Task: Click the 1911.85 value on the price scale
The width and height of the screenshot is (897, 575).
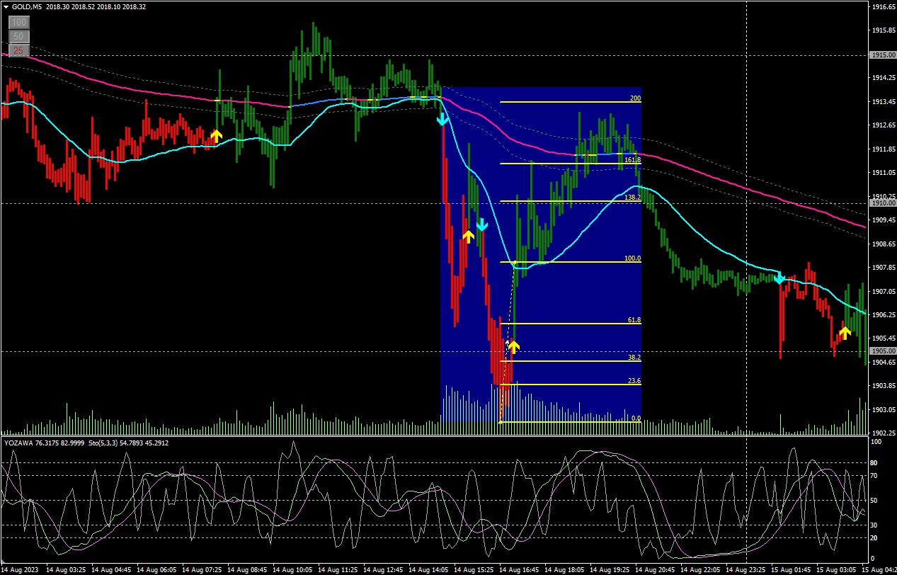Action: click(x=883, y=149)
